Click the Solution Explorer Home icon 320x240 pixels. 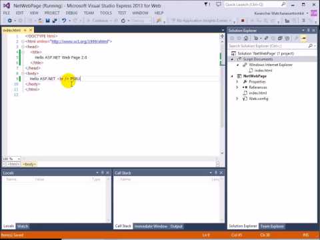(246, 39)
